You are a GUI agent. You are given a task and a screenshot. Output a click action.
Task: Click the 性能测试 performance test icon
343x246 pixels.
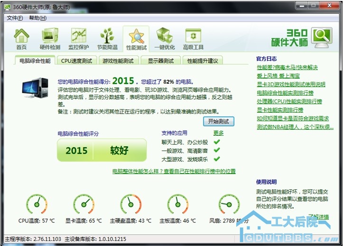click(x=136, y=39)
